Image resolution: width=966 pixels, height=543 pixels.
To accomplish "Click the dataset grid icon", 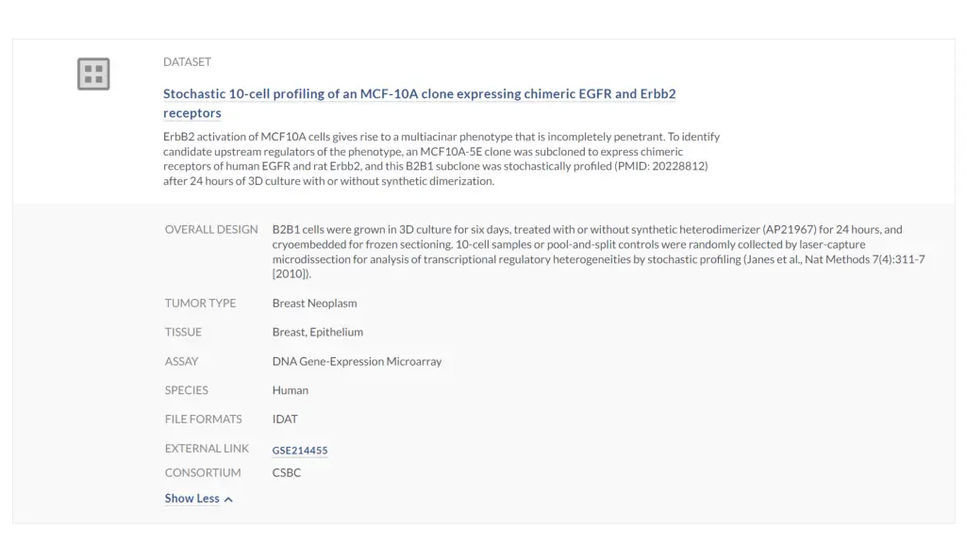I will click(93, 74).
